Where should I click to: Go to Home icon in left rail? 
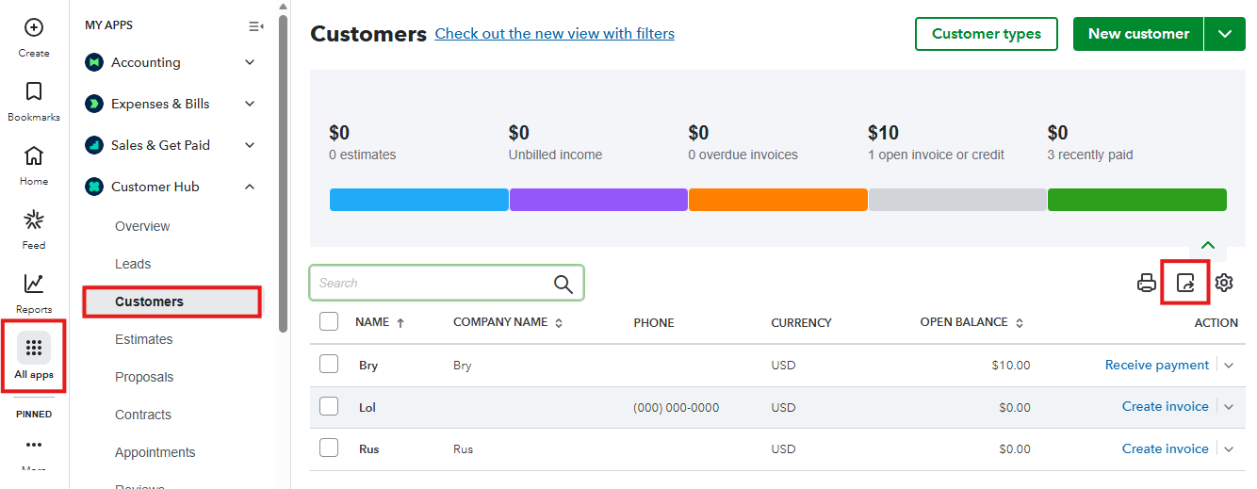34,156
